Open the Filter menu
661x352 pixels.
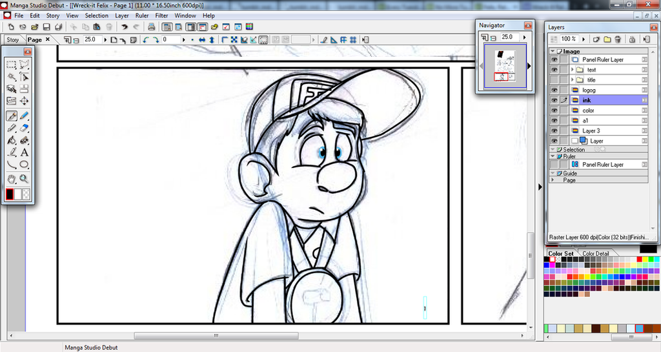coord(161,16)
